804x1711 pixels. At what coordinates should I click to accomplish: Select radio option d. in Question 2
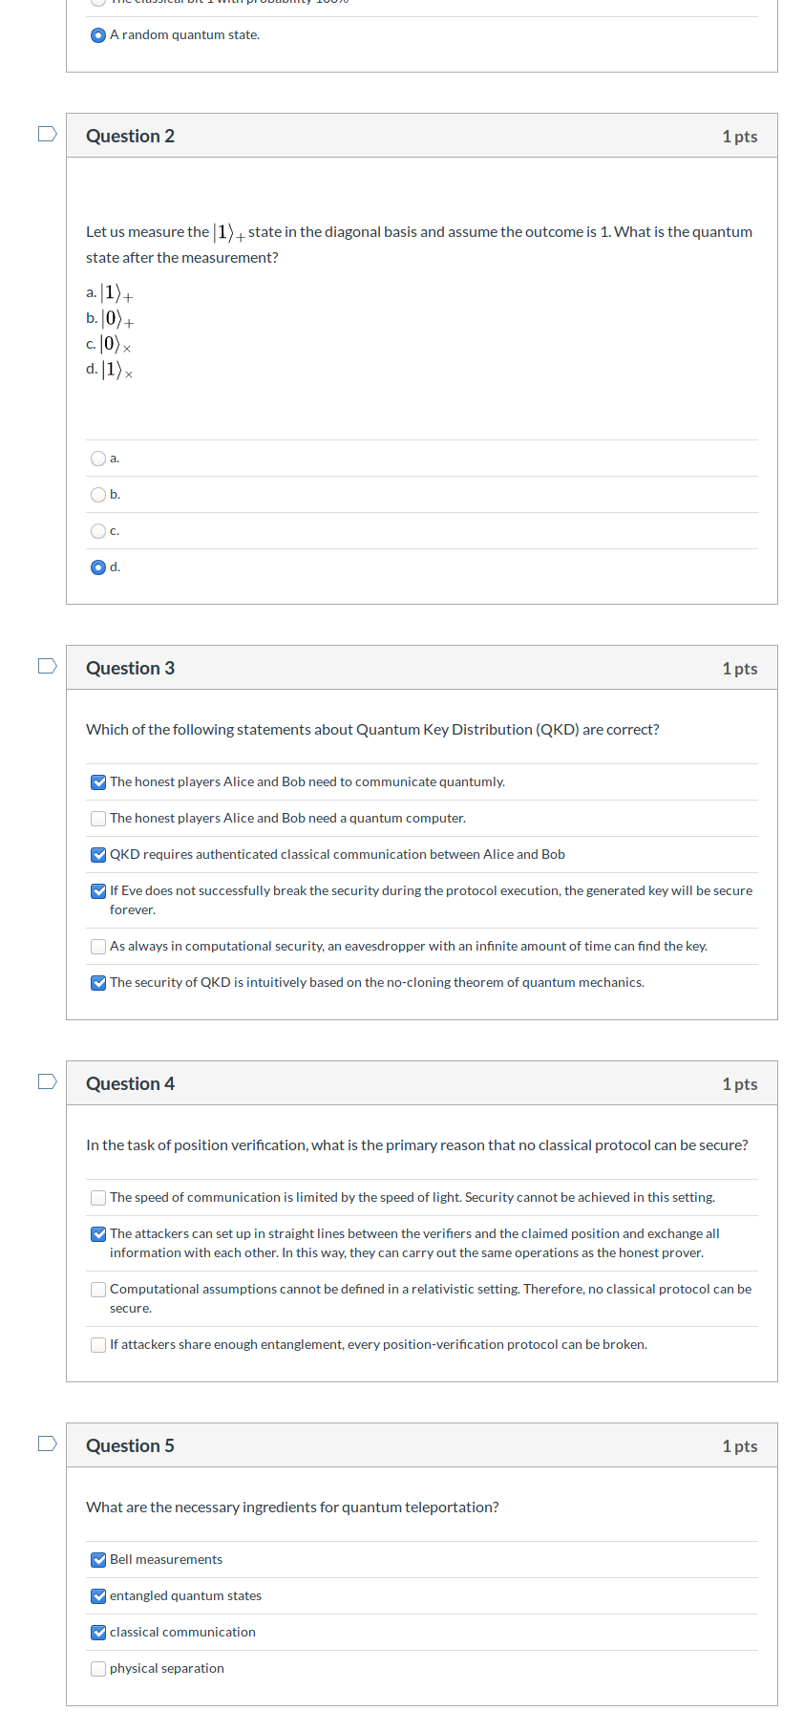click(x=97, y=567)
